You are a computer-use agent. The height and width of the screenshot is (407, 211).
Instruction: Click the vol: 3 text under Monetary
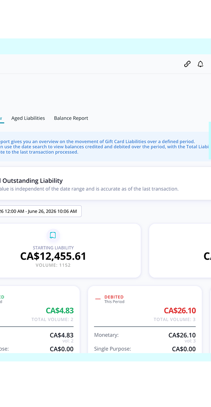pyautogui.click(x=190, y=341)
